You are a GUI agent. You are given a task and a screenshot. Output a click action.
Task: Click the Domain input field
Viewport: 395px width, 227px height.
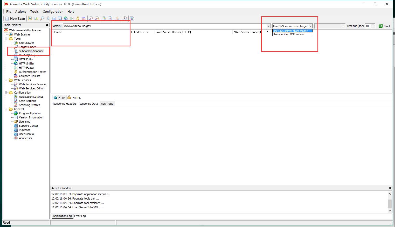tap(163, 26)
